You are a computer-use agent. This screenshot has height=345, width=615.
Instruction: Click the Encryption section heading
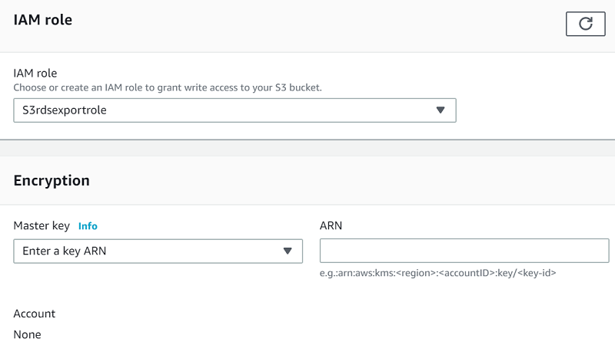click(x=52, y=181)
